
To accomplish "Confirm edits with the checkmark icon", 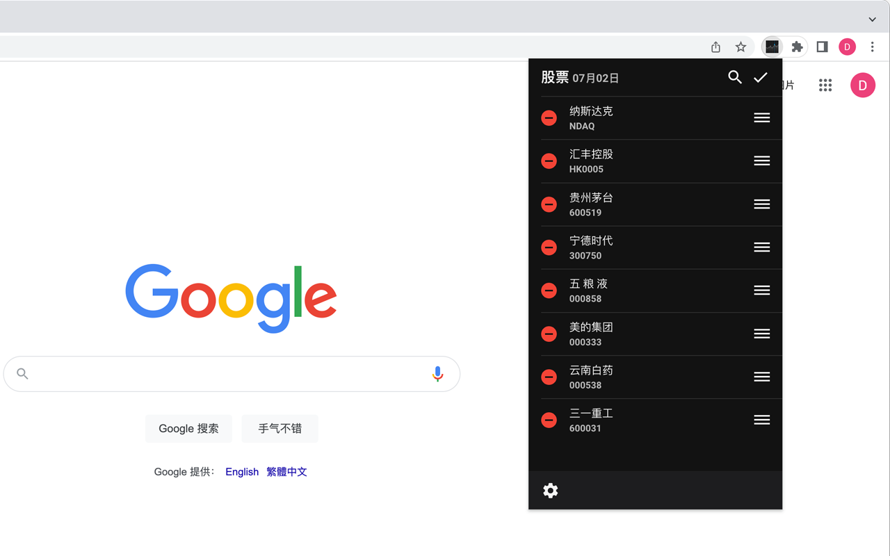I will (x=761, y=77).
